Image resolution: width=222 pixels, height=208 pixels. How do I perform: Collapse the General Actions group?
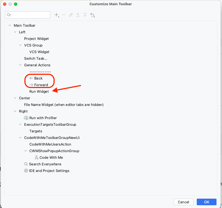click(x=20, y=65)
